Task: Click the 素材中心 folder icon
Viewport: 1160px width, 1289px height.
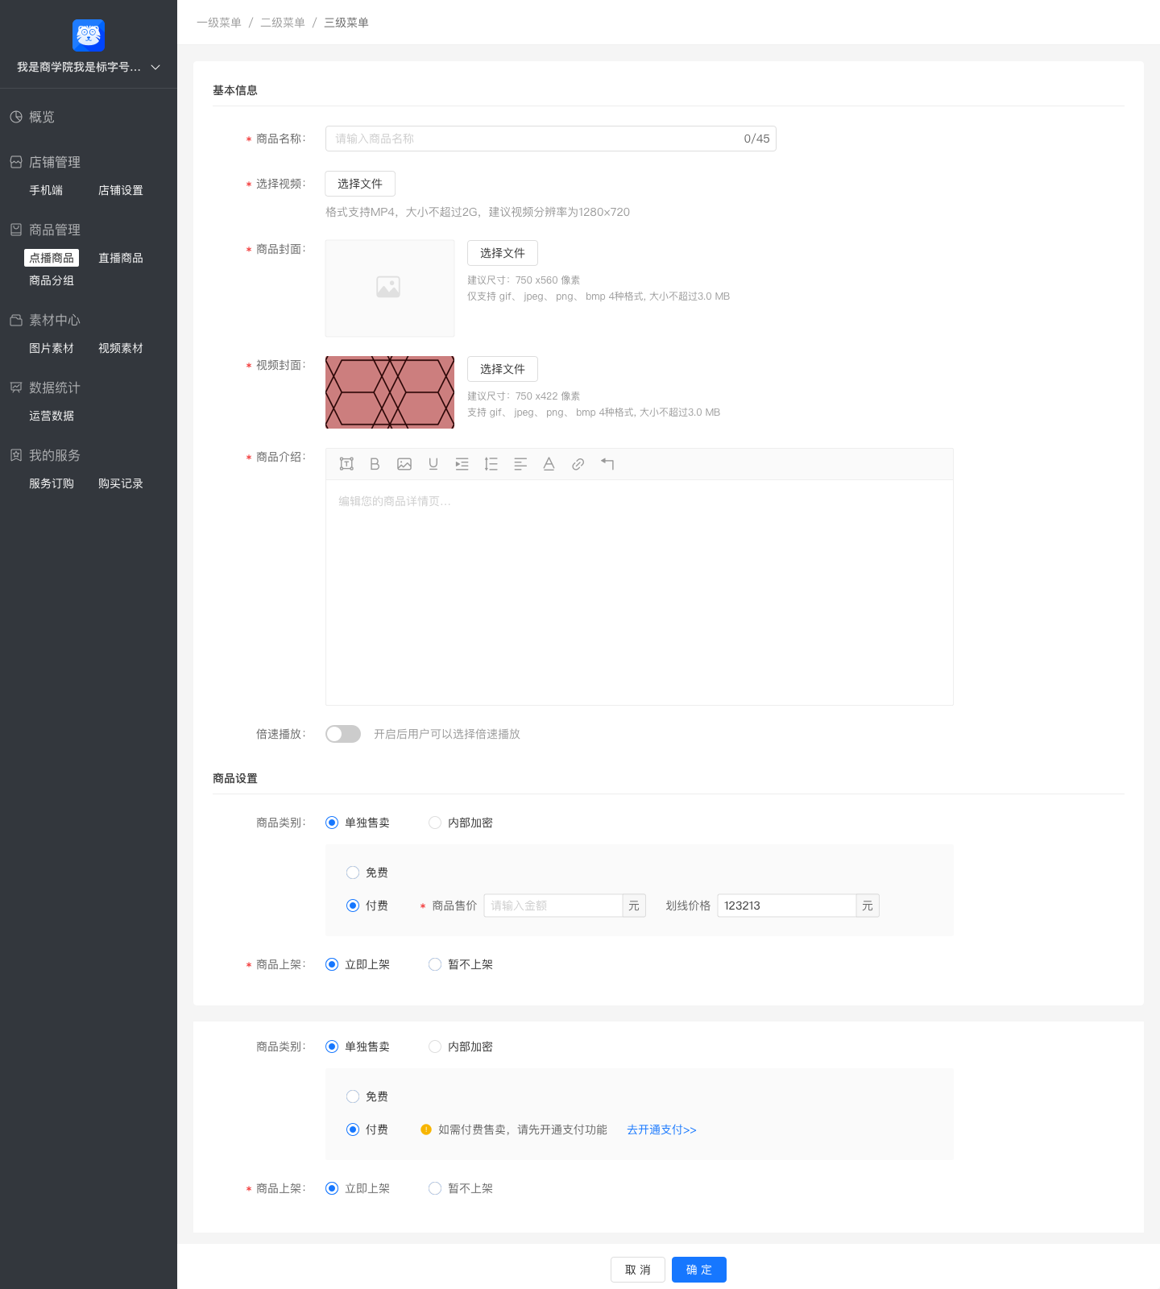Action: 16,320
